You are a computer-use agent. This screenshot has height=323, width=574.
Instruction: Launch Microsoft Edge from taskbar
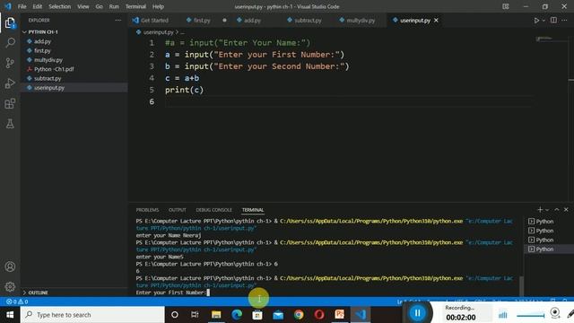point(237,315)
